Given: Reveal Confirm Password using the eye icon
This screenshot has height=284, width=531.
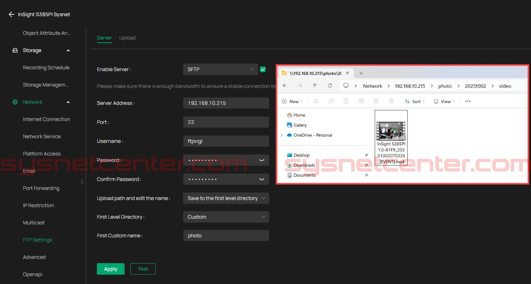Looking at the screenshot, I should pyautogui.click(x=262, y=179).
